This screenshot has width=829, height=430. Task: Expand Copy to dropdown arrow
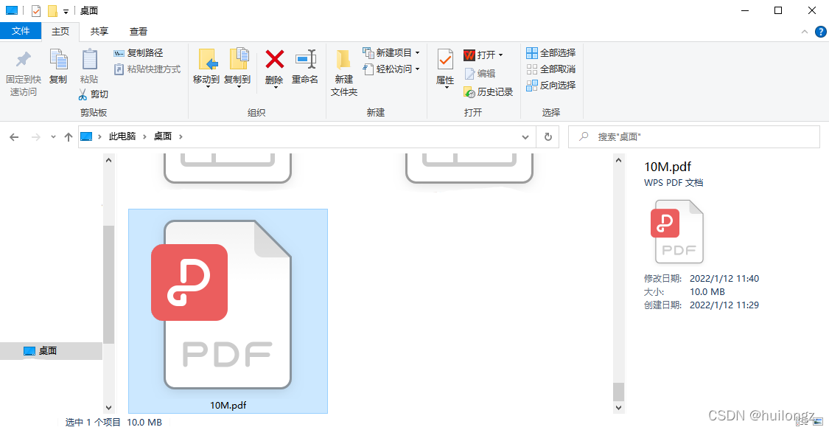(239, 87)
